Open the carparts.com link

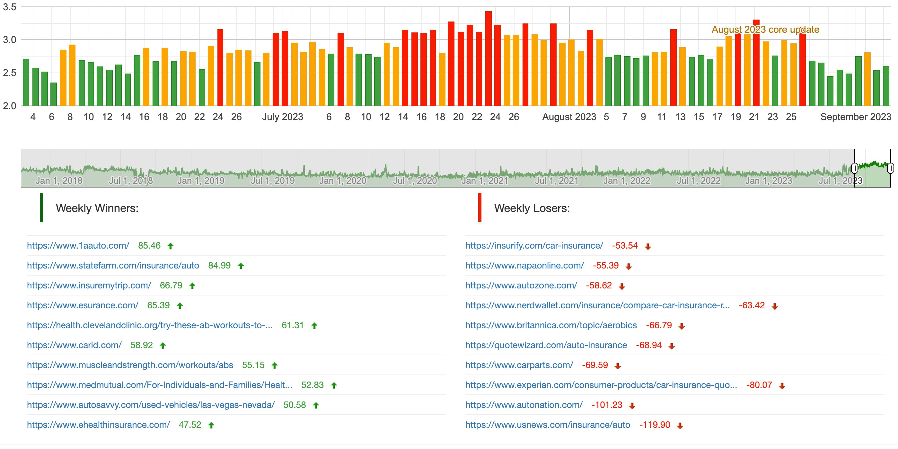tap(519, 365)
